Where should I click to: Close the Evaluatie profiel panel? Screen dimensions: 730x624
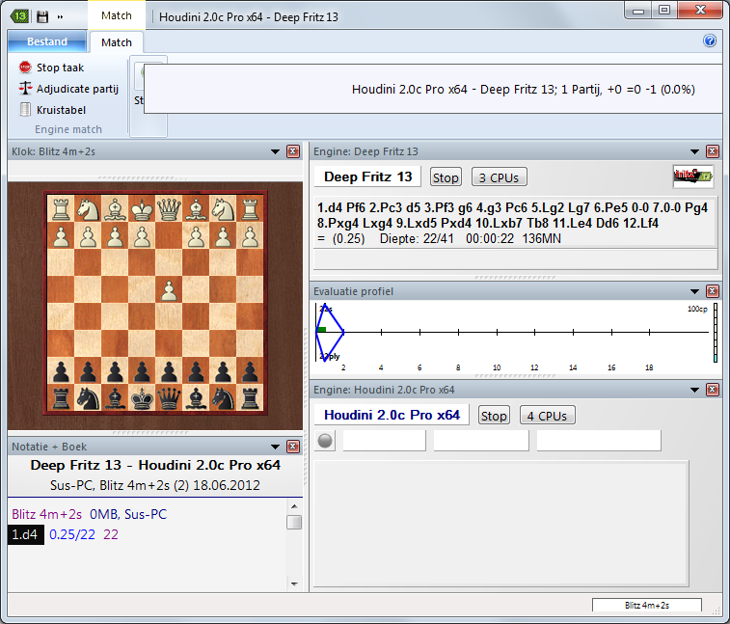(712, 291)
